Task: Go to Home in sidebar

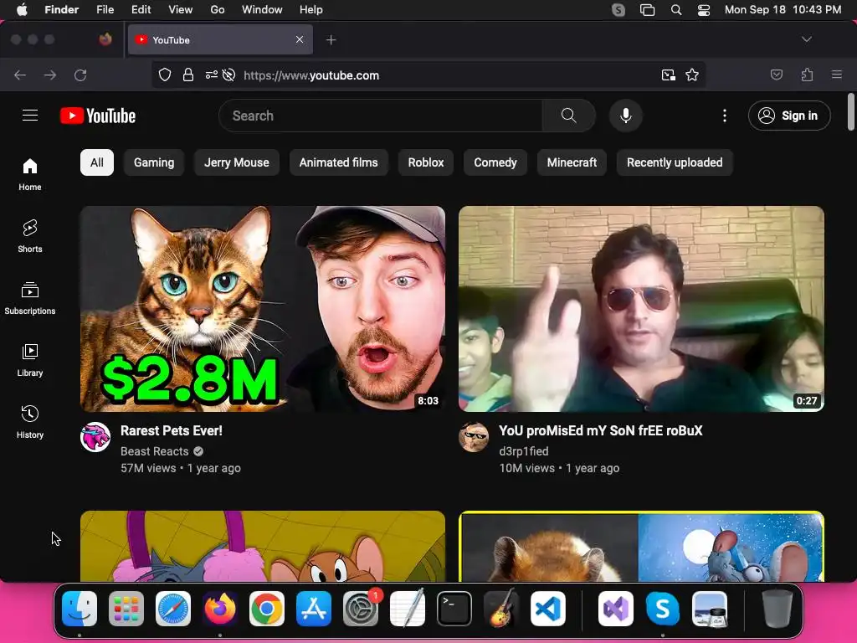Action: [x=30, y=175]
